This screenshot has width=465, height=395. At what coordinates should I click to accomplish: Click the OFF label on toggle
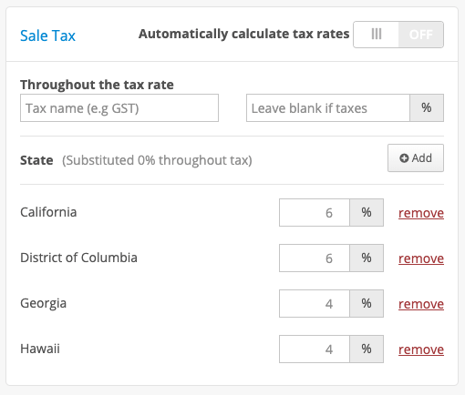tap(421, 35)
